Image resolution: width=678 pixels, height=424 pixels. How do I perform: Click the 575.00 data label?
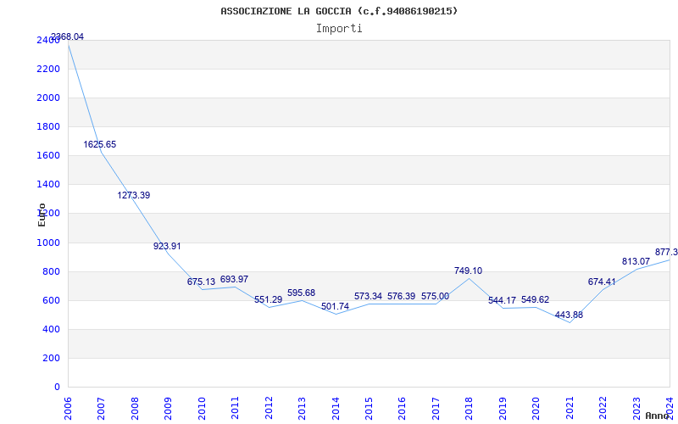pos(435,296)
